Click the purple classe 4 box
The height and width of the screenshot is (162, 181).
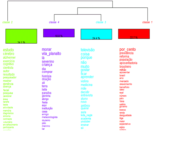[x=59, y=33]
